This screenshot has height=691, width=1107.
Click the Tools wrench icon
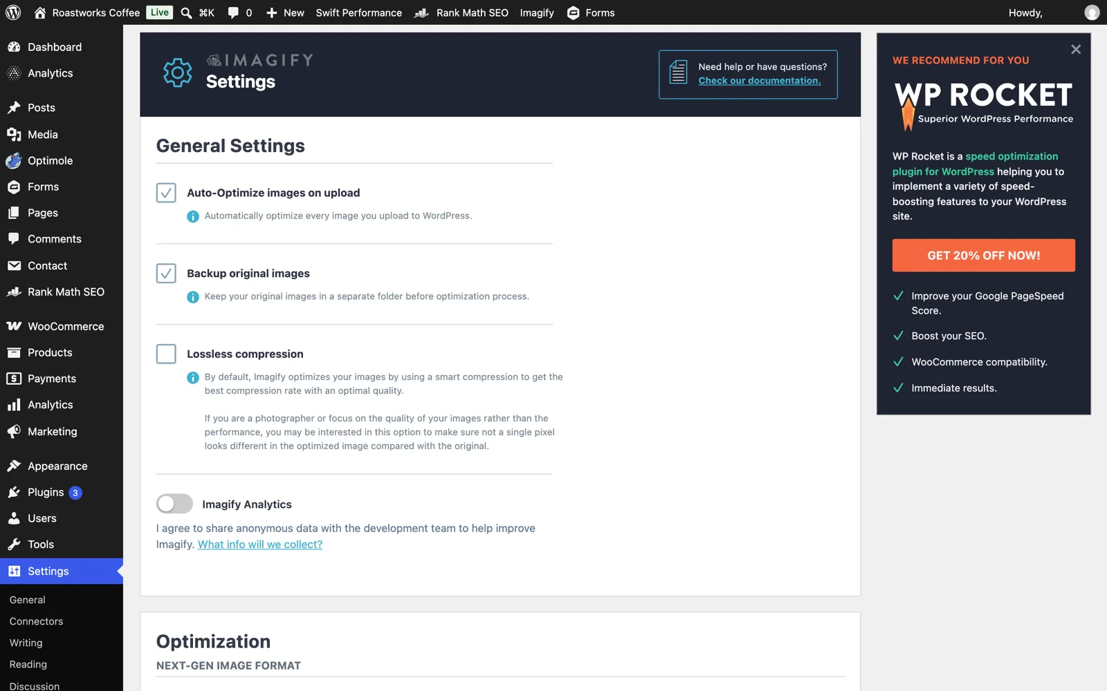(14, 545)
